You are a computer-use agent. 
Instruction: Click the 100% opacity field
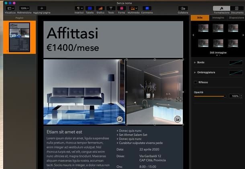tap(234, 96)
